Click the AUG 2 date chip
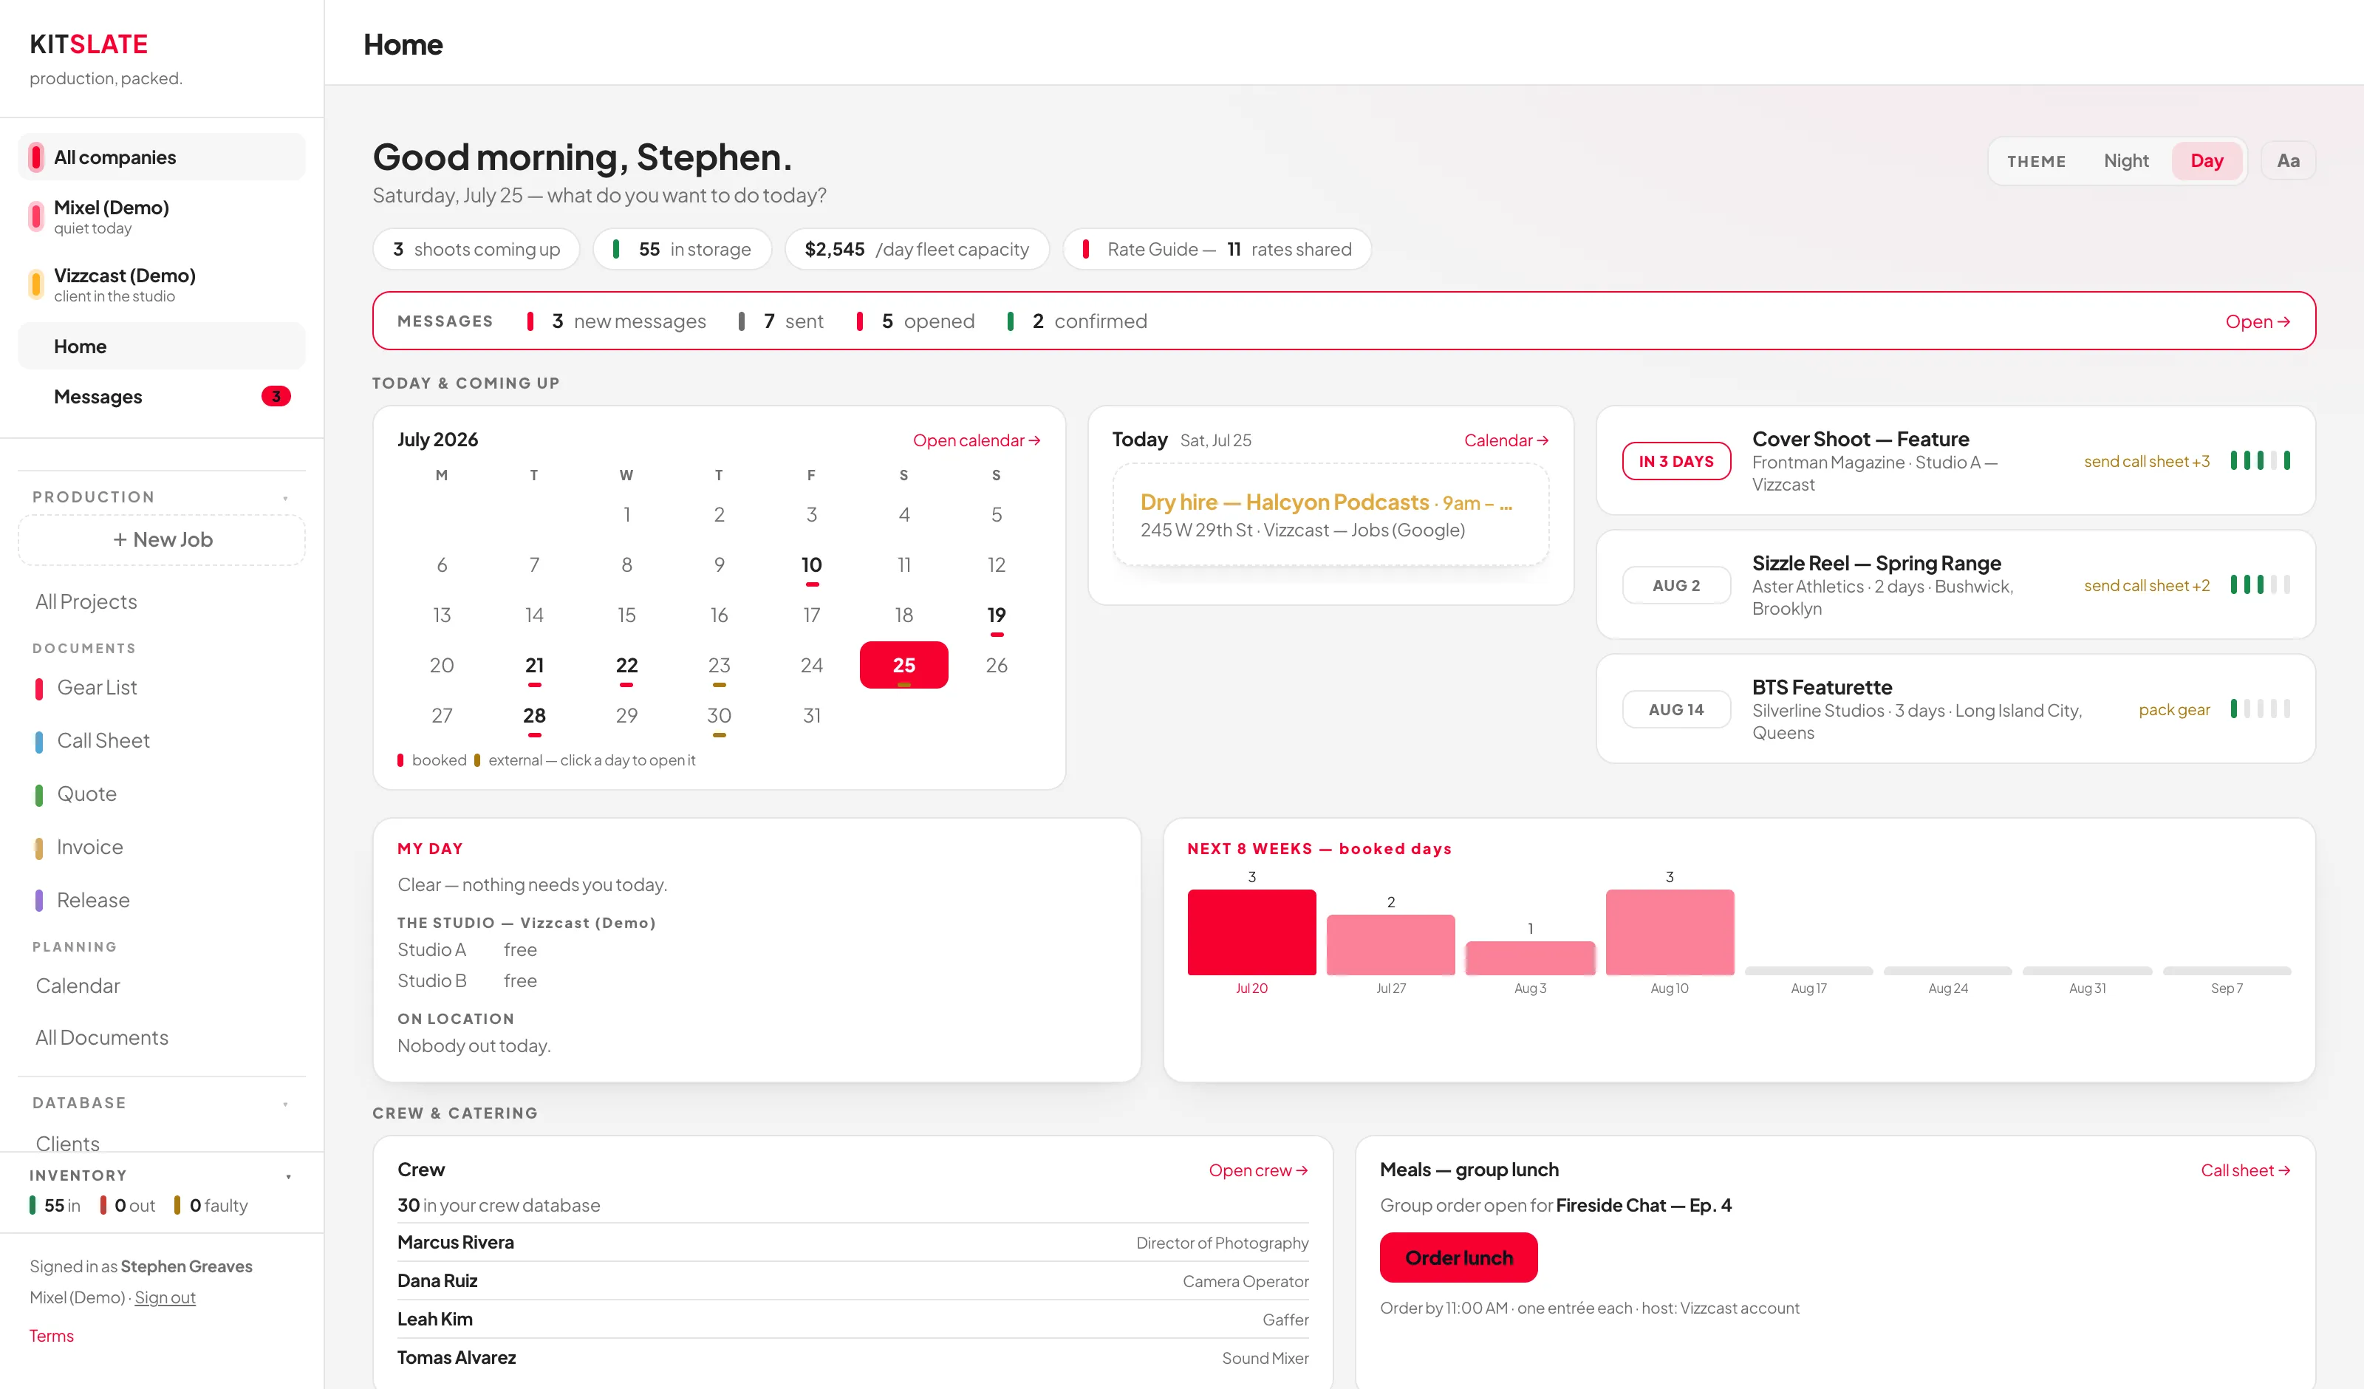 tap(1676, 584)
